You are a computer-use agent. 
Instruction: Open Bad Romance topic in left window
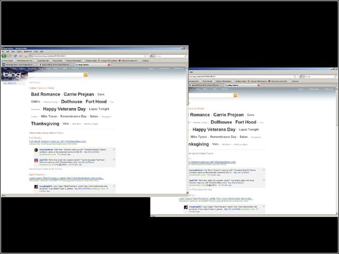click(x=46, y=94)
